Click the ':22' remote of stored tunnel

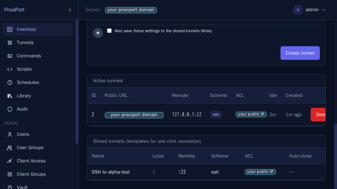tap(182, 172)
